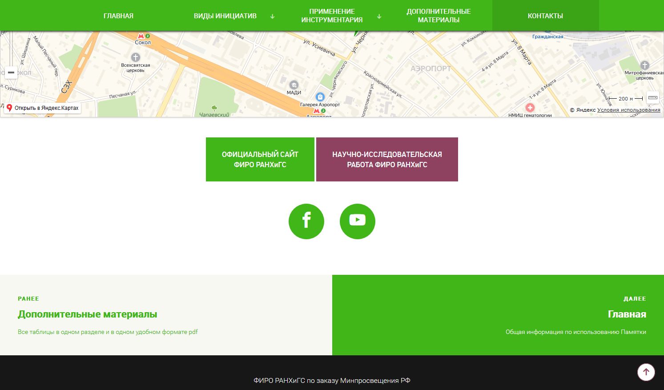Expand the Виды инициатив submenu arrow

pos(273,16)
